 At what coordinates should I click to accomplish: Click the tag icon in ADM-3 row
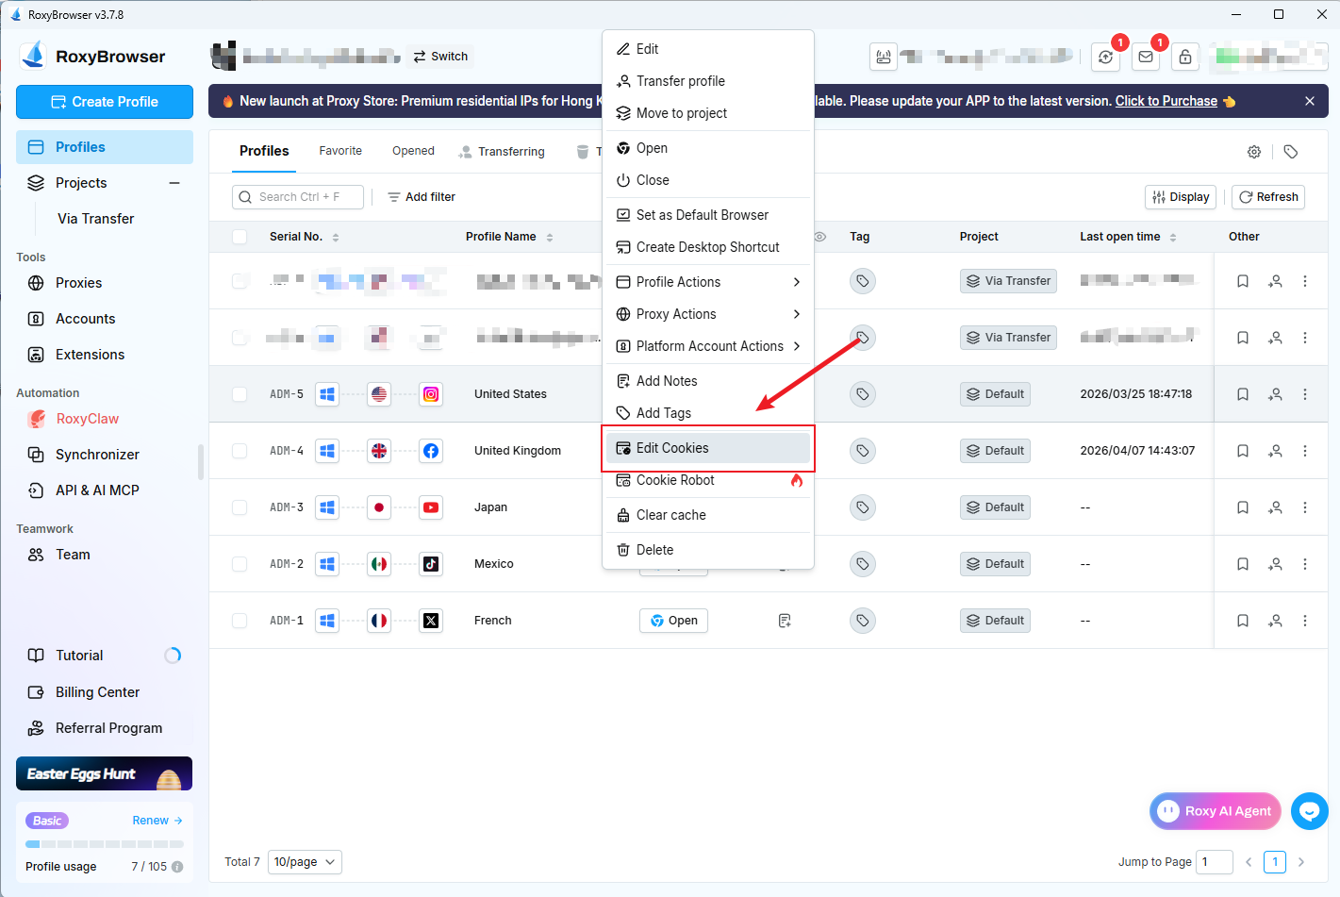tap(862, 507)
